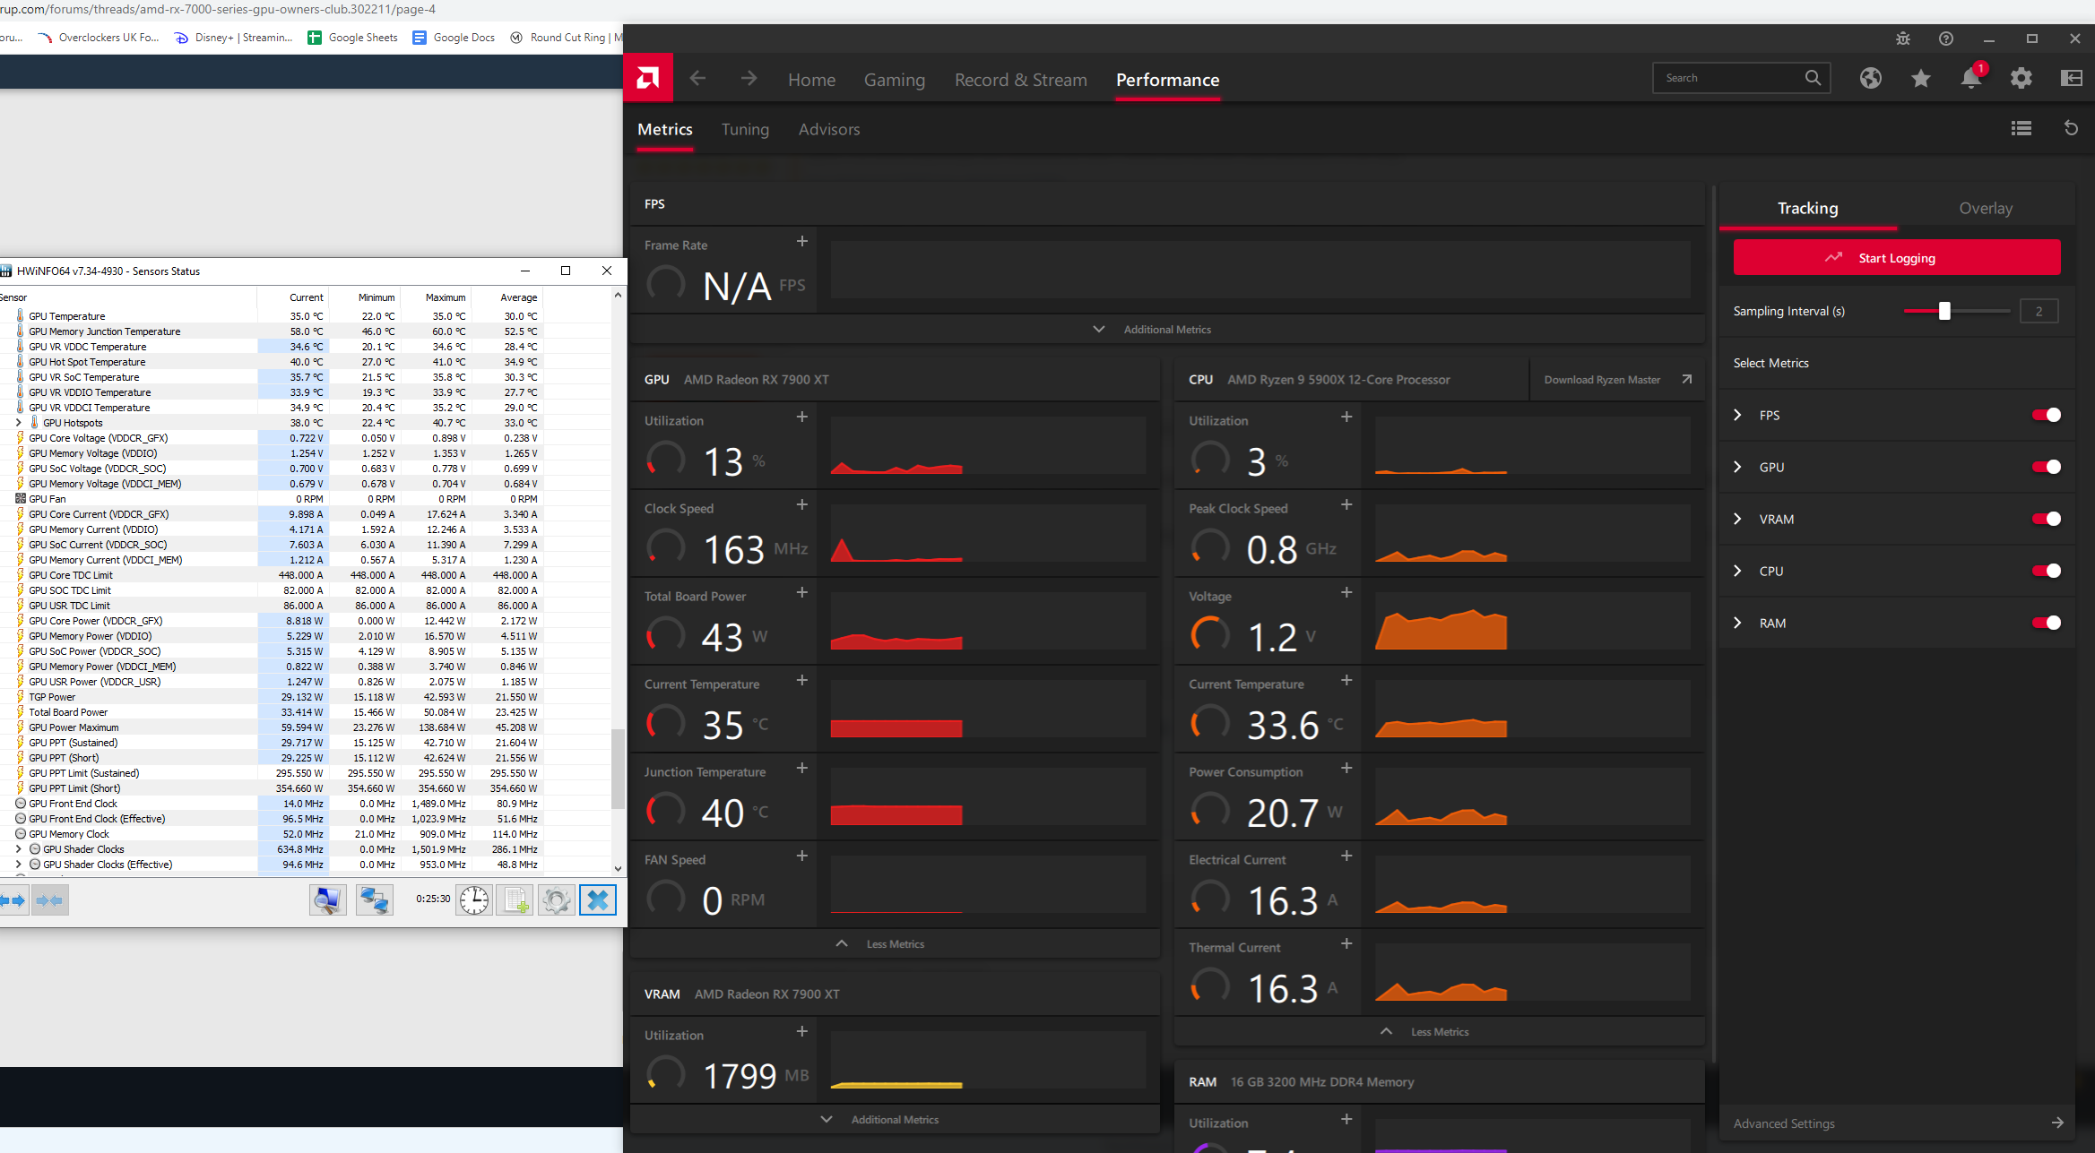
Task: Click HWiNFO sensor-only magnifier monitor icon
Action: click(x=327, y=899)
